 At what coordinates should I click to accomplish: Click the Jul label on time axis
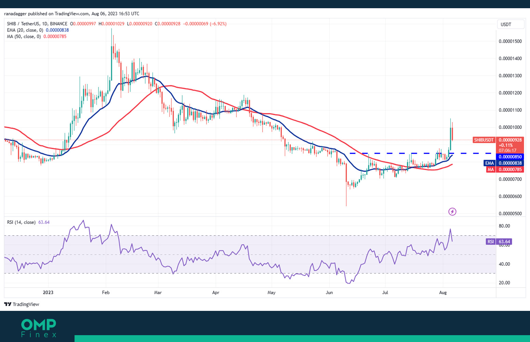coord(385,292)
